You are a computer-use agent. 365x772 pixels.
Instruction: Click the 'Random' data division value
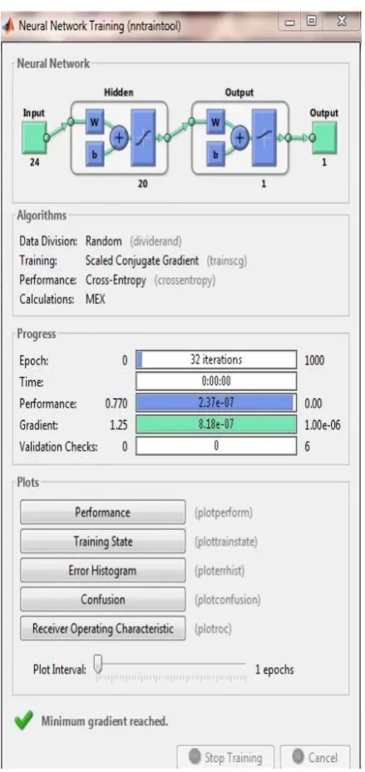pyautogui.click(x=103, y=241)
